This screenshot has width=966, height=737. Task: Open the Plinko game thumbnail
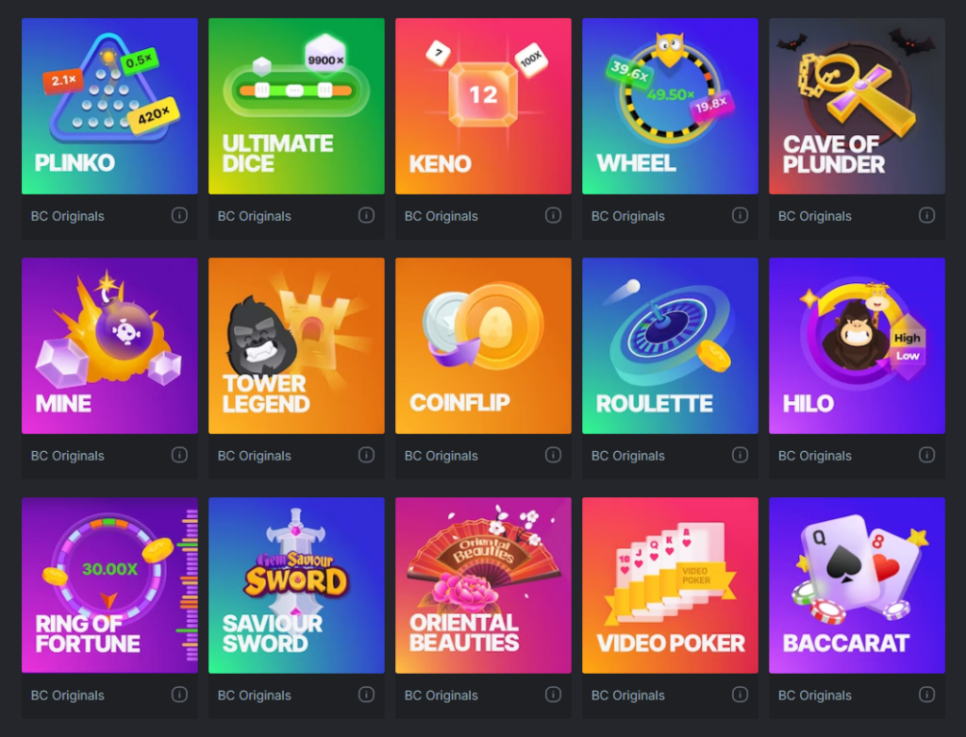[109, 106]
